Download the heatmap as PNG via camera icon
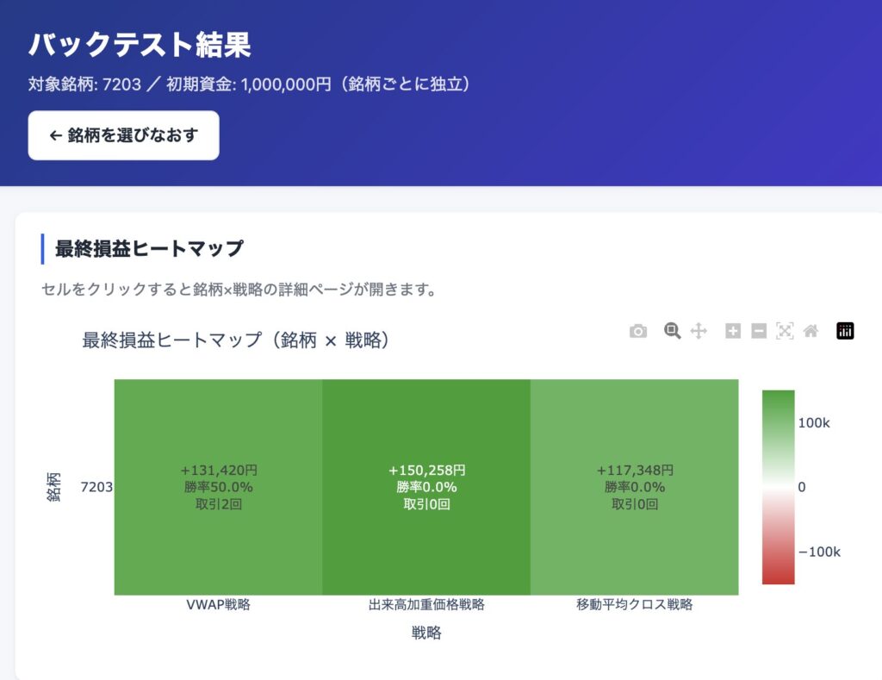882x680 pixels. [638, 331]
